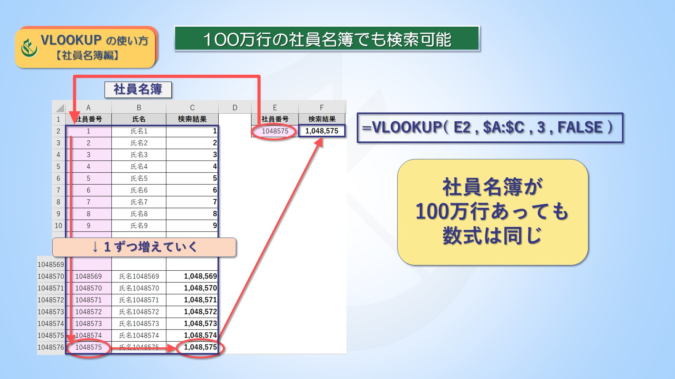Select column D header

[235, 108]
